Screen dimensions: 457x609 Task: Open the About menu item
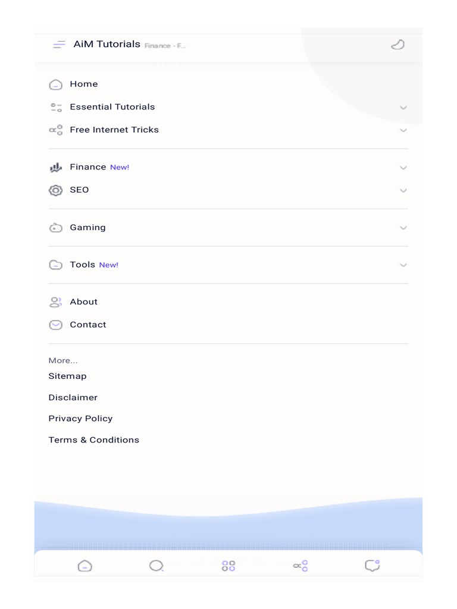[x=83, y=302]
